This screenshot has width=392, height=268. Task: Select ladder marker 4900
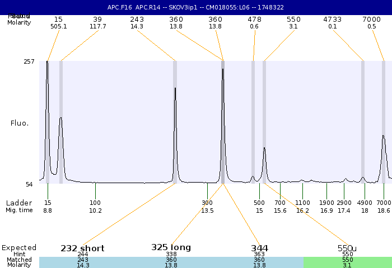pyautogui.click(x=365, y=203)
